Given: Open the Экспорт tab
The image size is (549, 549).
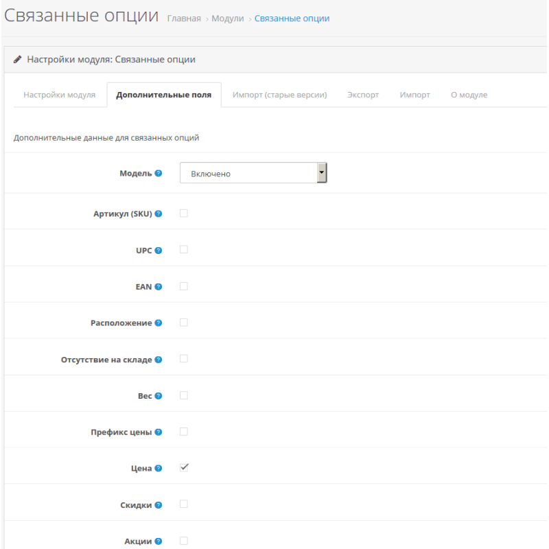Looking at the screenshot, I should coord(363,95).
